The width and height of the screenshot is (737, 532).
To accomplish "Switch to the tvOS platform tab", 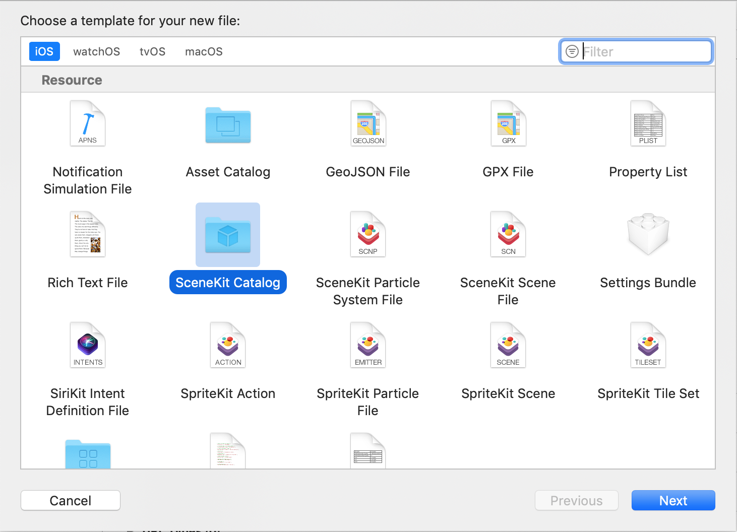I will click(x=152, y=51).
